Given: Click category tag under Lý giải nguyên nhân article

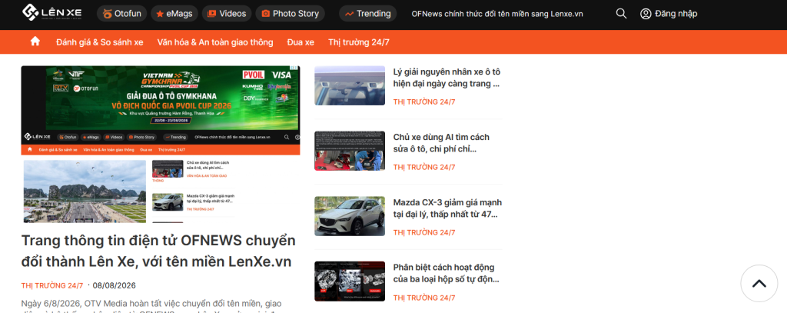Looking at the screenshot, I should pos(424,102).
